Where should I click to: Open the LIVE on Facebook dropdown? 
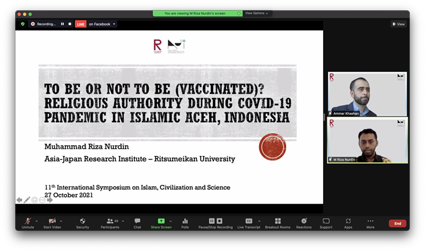tap(115, 24)
